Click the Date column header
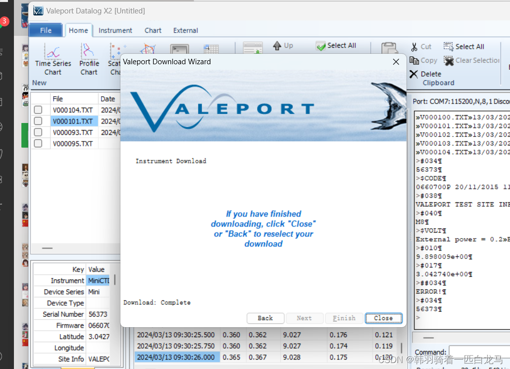This screenshot has width=510, height=369. pyautogui.click(x=109, y=99)
